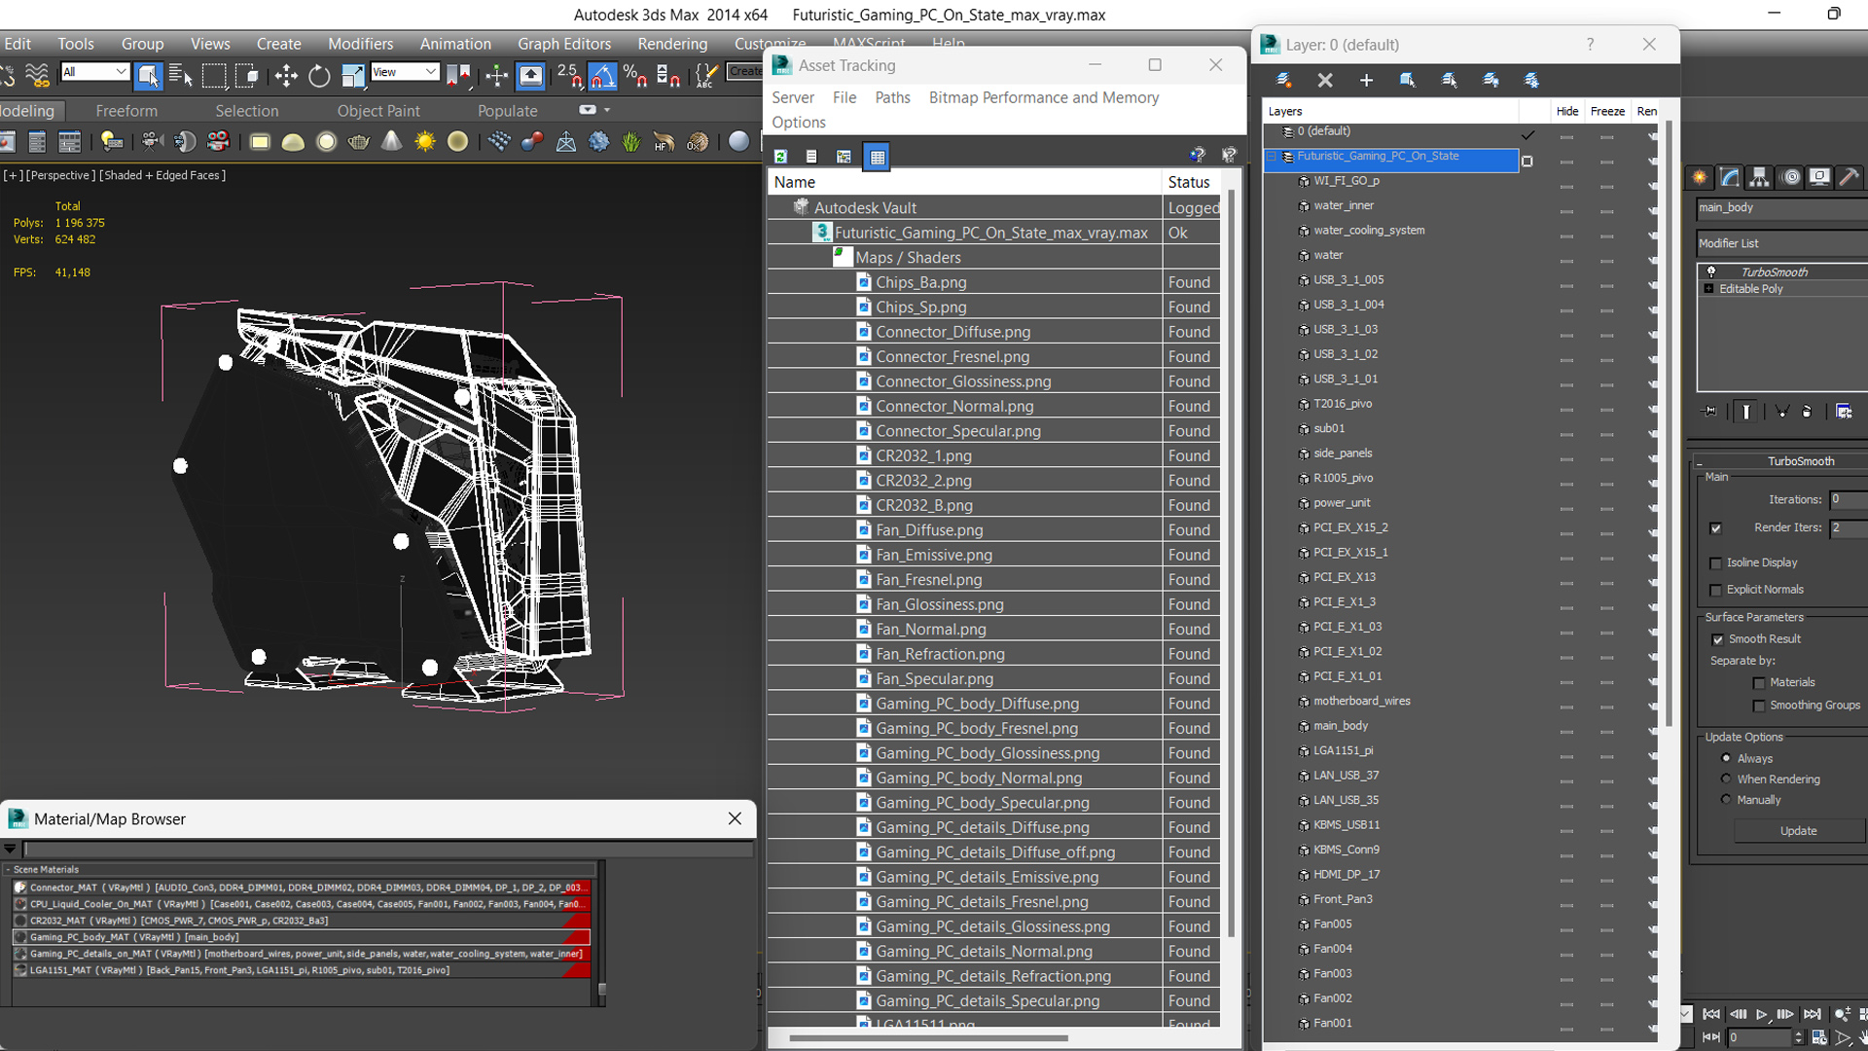
Task: Click the Hide column header
Action: [x=1566, y=111]
